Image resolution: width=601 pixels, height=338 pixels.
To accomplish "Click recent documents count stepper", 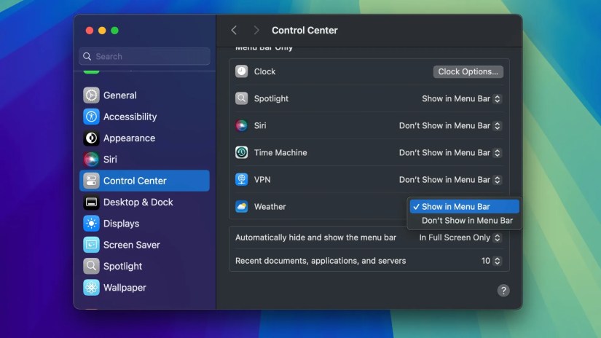I will click(497, 261).
